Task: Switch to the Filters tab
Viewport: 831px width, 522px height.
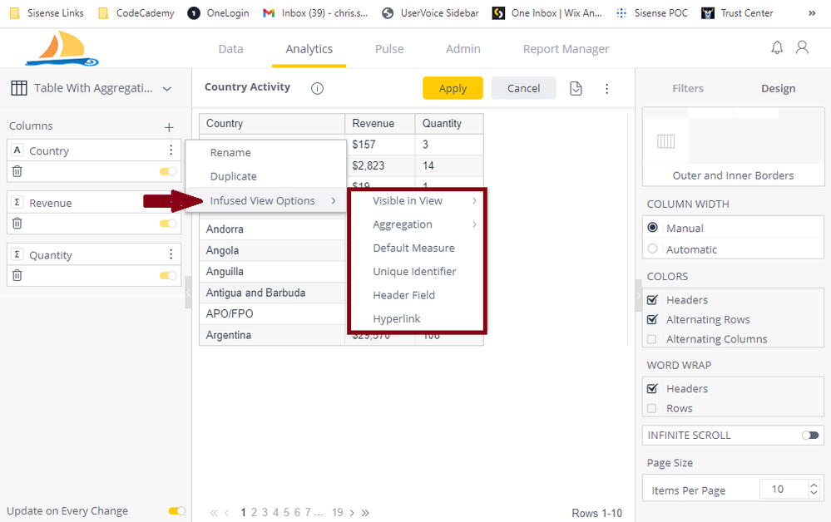Action: pyautogui.click(x=687, y=88)
